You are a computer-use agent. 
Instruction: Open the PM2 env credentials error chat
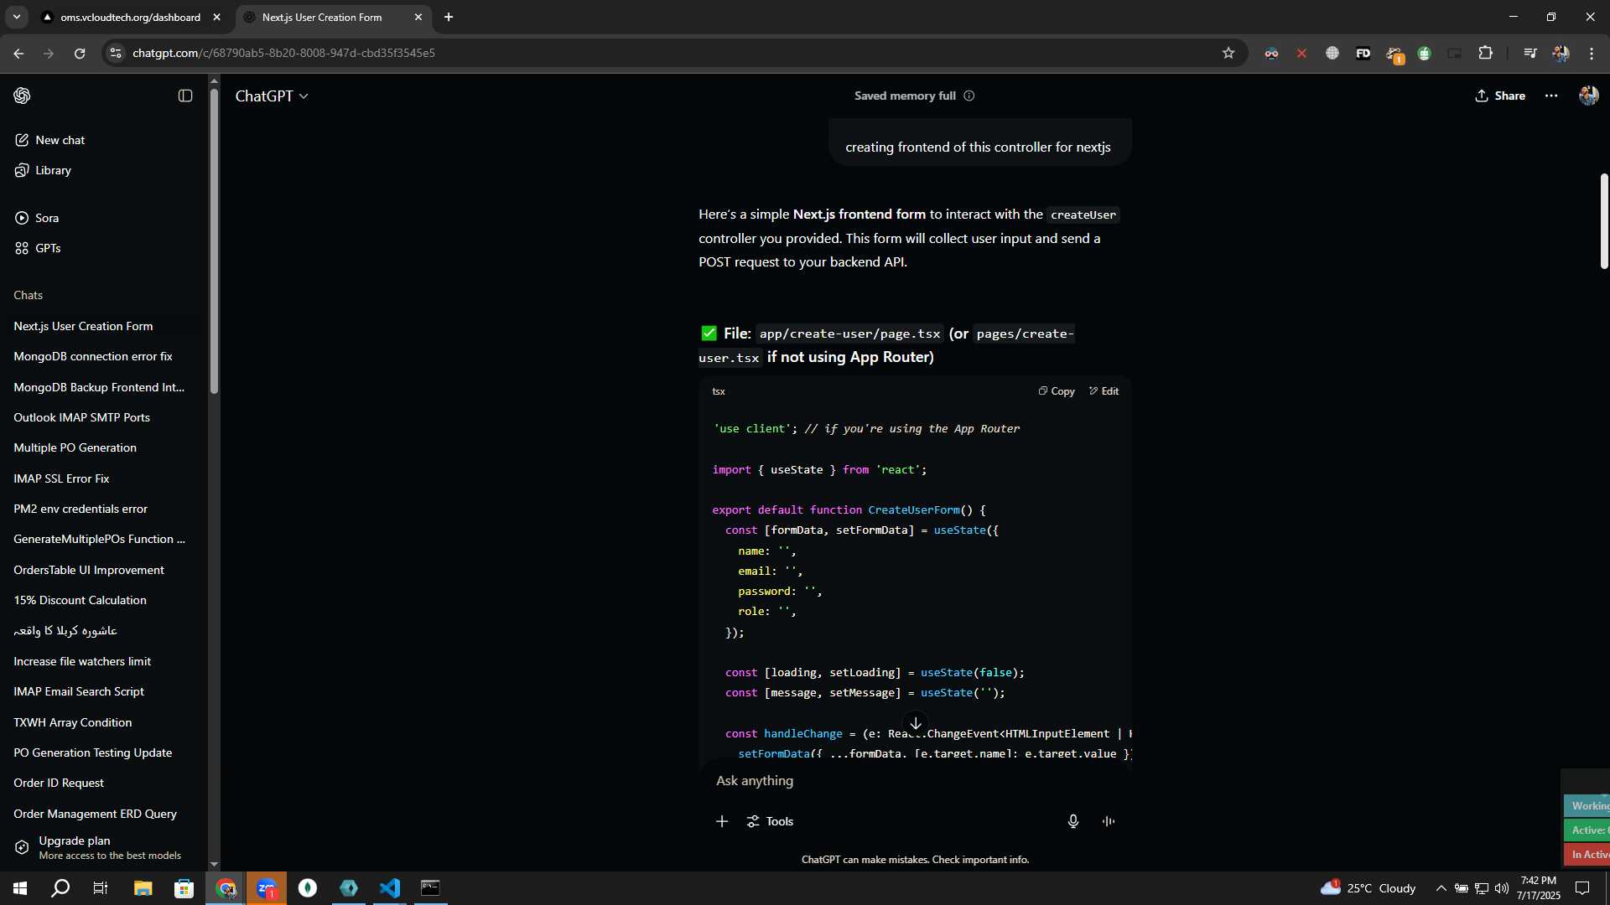80,509
